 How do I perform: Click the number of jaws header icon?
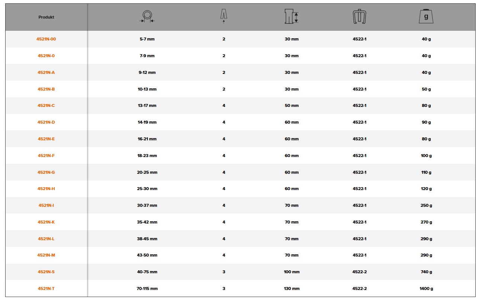224,16
